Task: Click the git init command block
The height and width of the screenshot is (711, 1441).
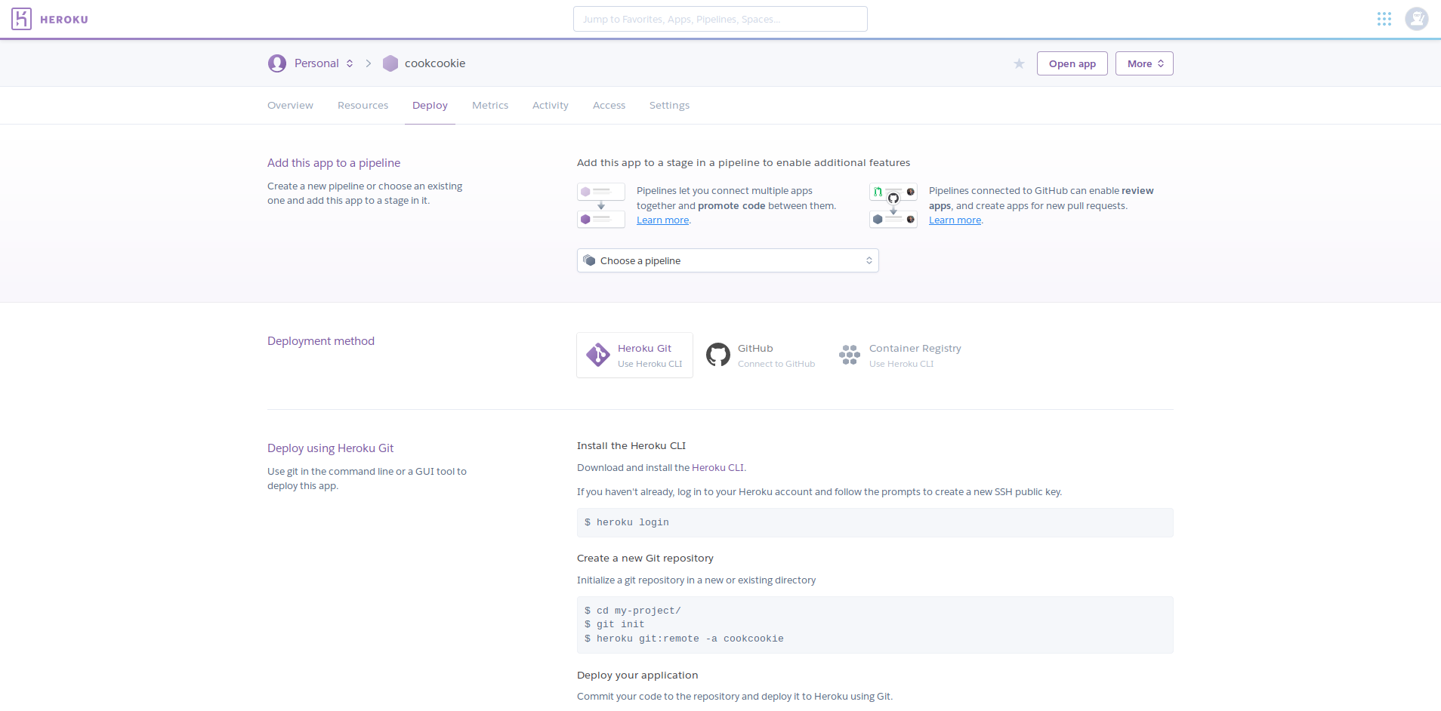Action: pos(875,624)
